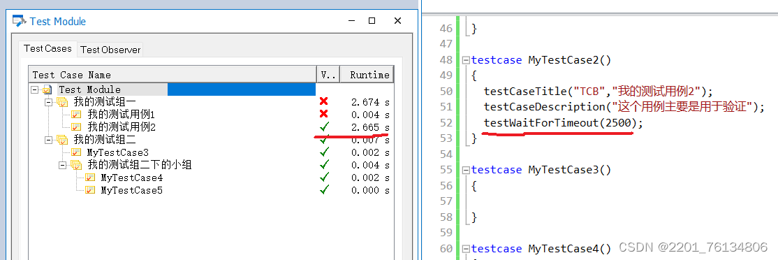Viewport: 778px width, 260px height.
Task: Click the V.. verdict column header
Action: point(328,74)
